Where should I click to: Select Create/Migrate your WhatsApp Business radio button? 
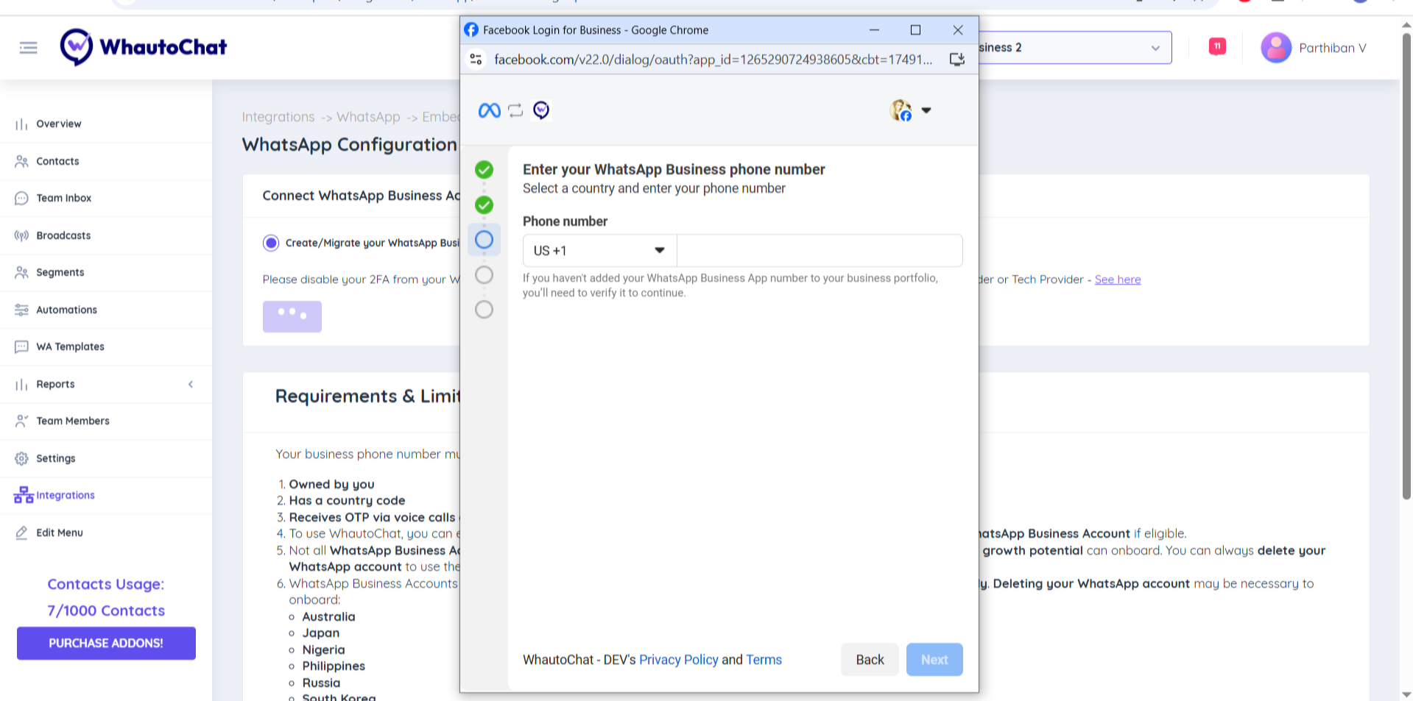271,243
